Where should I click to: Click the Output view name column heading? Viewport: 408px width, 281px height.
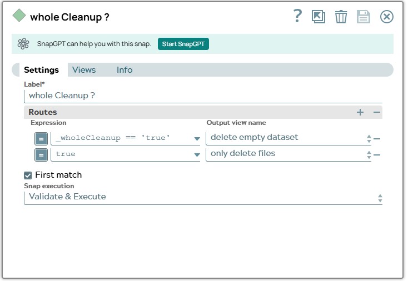pyautogui.click(x=236, y=123)
